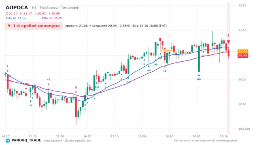Click the red ×2 sell marker near 15.10
This screenshot has width=259, height=145.
click(49, 80)
